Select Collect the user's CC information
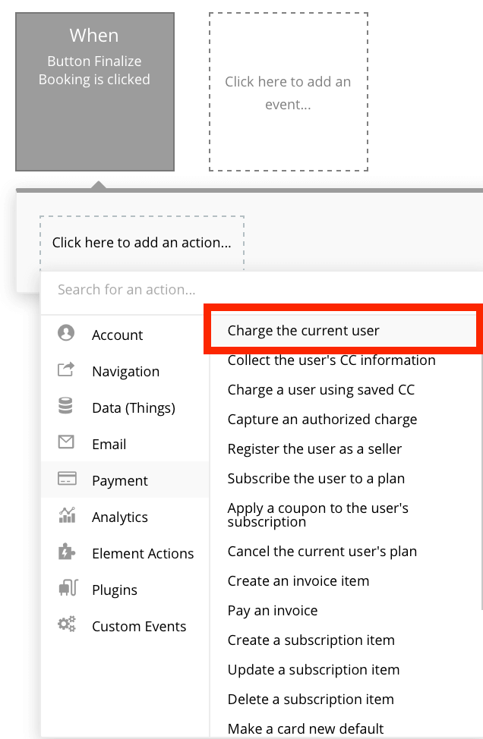483x739 pixels. [x=330, y=360]
